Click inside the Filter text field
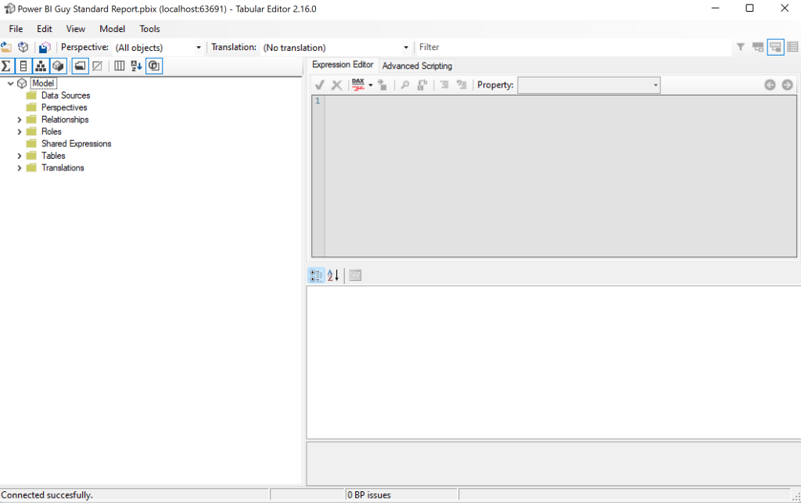801x503 pixels. (x=571, y=48)
